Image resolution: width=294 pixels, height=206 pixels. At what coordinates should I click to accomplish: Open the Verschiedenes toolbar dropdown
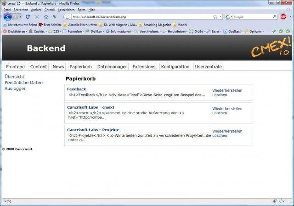147,32
